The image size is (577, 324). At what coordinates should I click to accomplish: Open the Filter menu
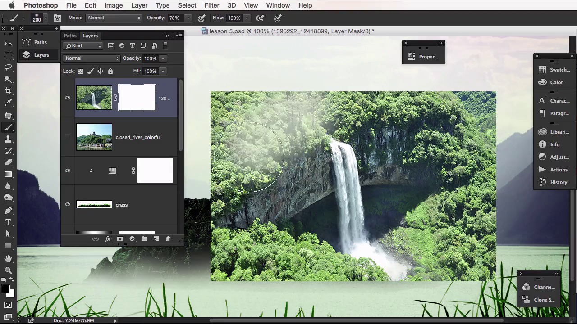tap(211, 5)
